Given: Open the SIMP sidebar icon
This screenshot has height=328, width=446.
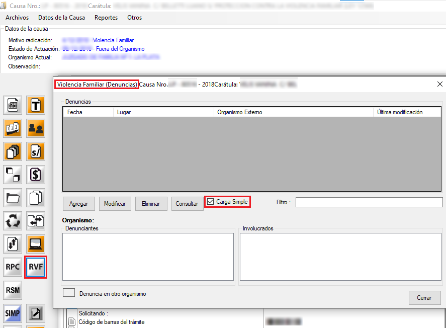Looking at the screenshot, I should [x=13, y=313].
